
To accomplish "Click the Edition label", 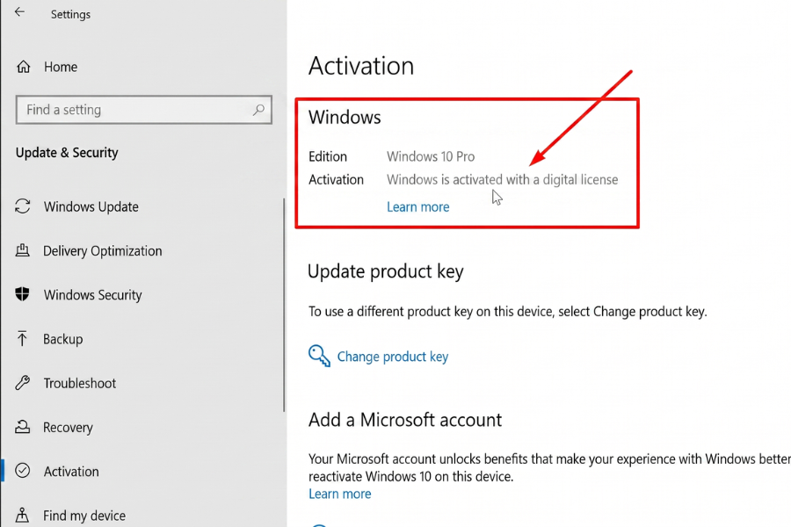I will (328, 156).
